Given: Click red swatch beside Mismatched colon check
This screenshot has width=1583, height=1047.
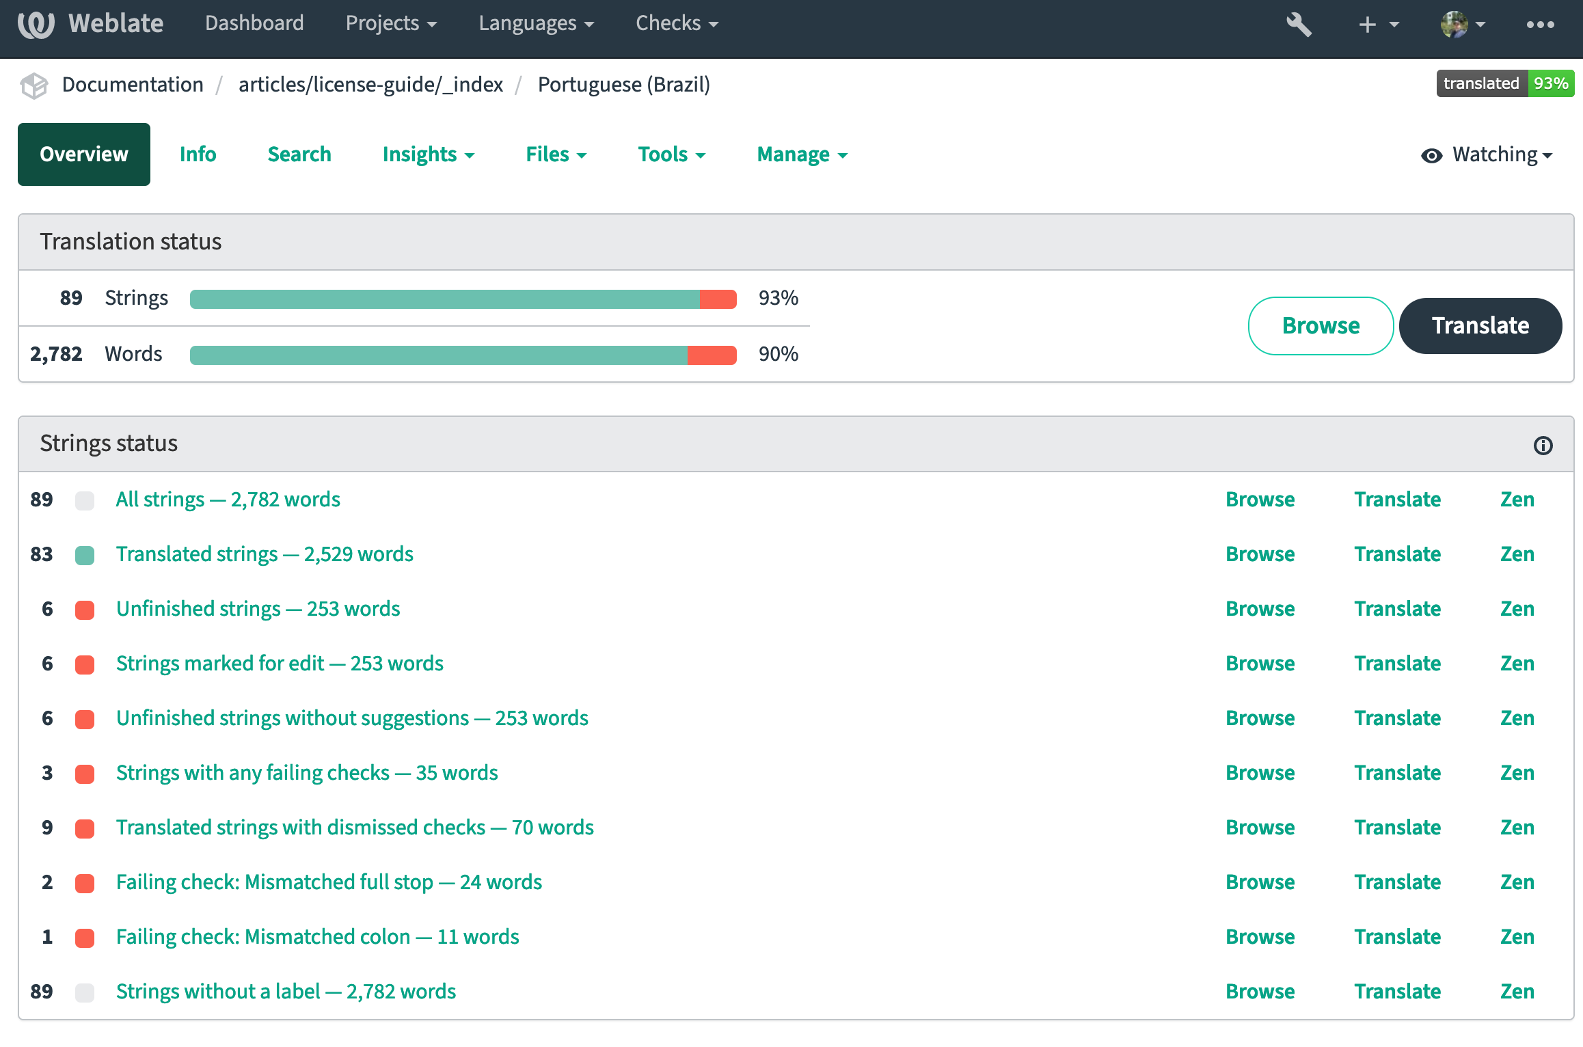Looking at the screenshot, I should [x=85, y=938].
